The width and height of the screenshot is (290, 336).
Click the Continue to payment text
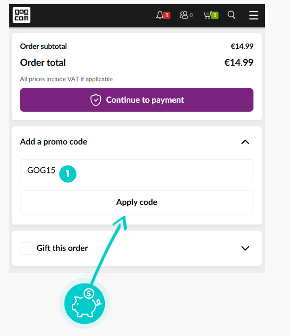point(145,100)
